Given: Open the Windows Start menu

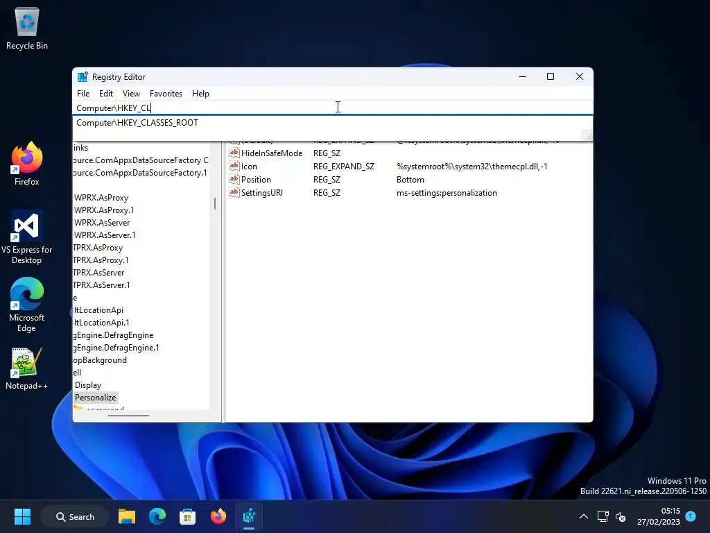Looking at the screenshot, I should pyautogui.click(x=22, y=516).
